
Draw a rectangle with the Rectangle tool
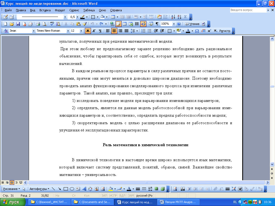(66, 189)
